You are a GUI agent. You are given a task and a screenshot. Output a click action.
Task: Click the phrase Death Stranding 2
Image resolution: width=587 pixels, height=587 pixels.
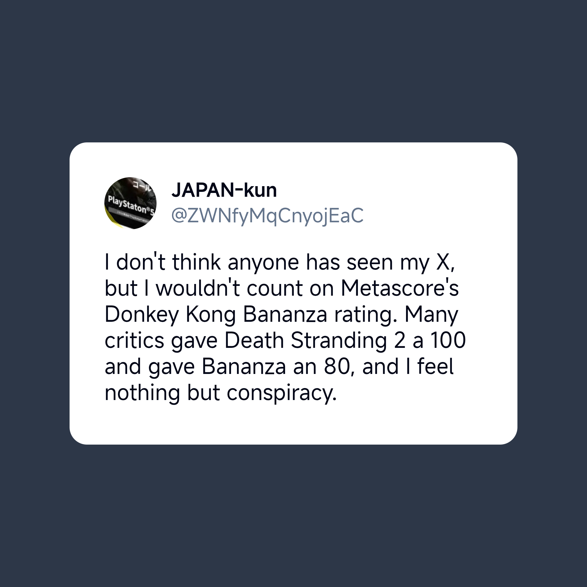click(x=315, y=341)
